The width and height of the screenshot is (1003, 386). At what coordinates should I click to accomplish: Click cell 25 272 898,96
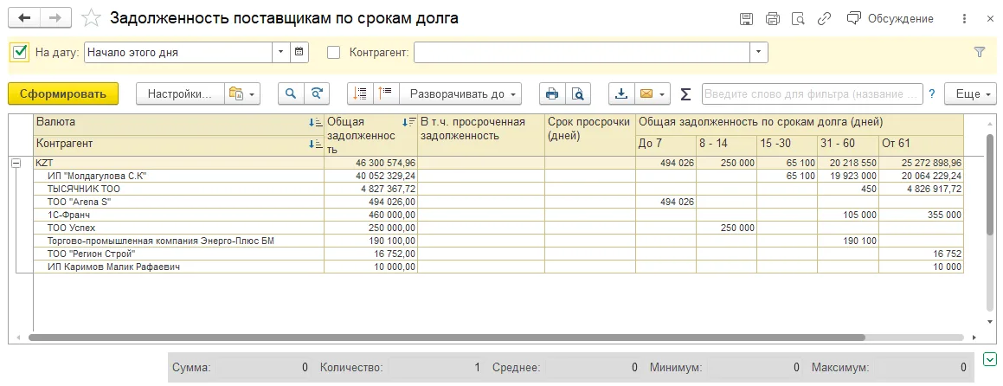tap(921, 164)
